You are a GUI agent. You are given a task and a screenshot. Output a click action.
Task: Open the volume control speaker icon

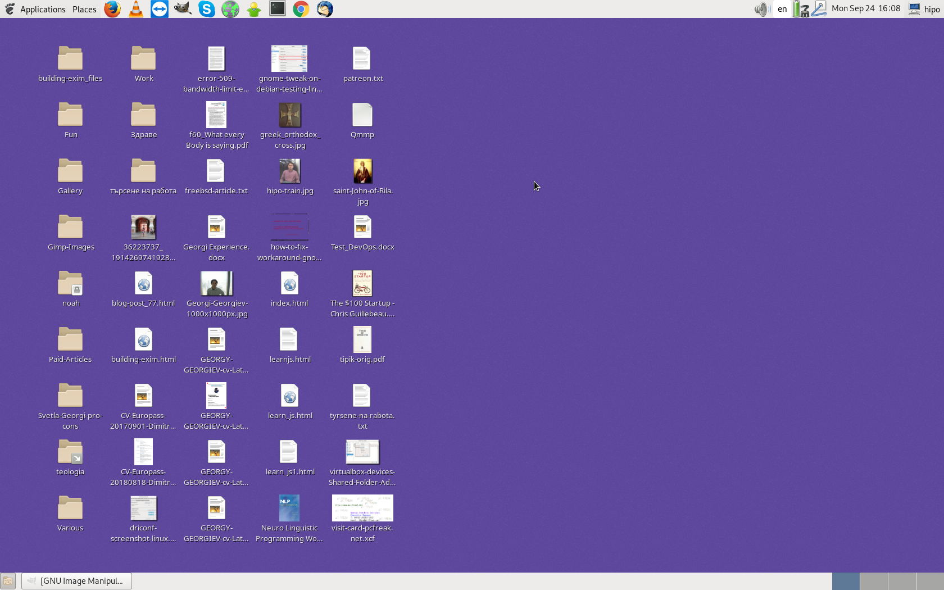pyautogui.click(x=762, y=9)
